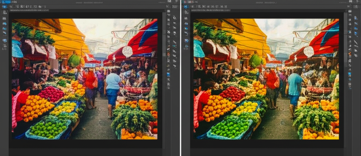The image size is (361, 156).
Task: Click the blue-highlighted icon in the left window's right strip
Action: [169, 74]
